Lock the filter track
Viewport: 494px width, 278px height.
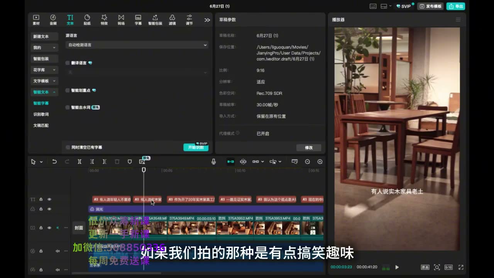tap(41, 209)
